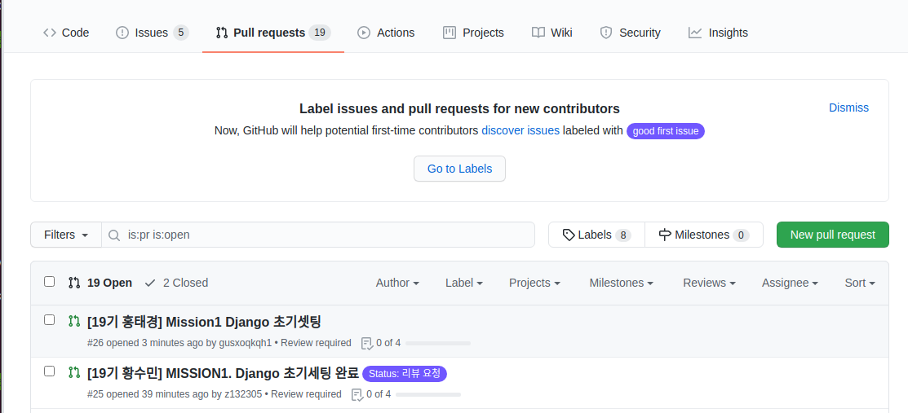Click the task progress bar on PR #25

[x=428, y=395]
